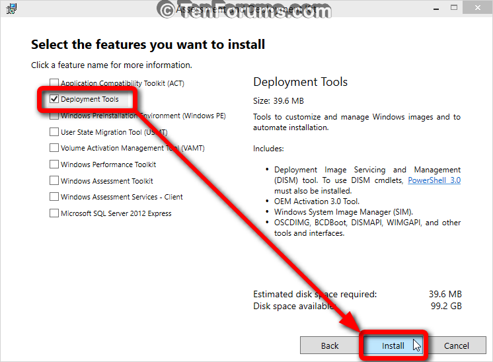493x362 pixels.
Task: Click the 'Deployment Tools' details heading
Action: pos(300,82)
